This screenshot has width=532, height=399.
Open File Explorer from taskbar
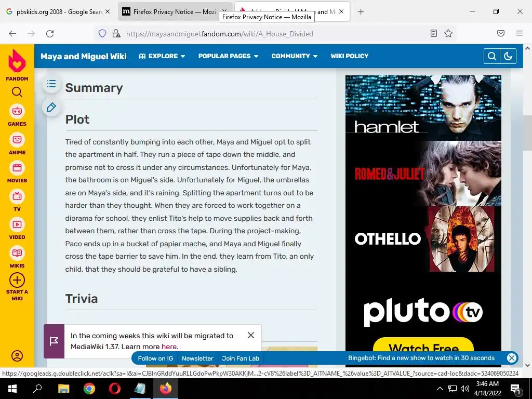[x=63, y=389]
